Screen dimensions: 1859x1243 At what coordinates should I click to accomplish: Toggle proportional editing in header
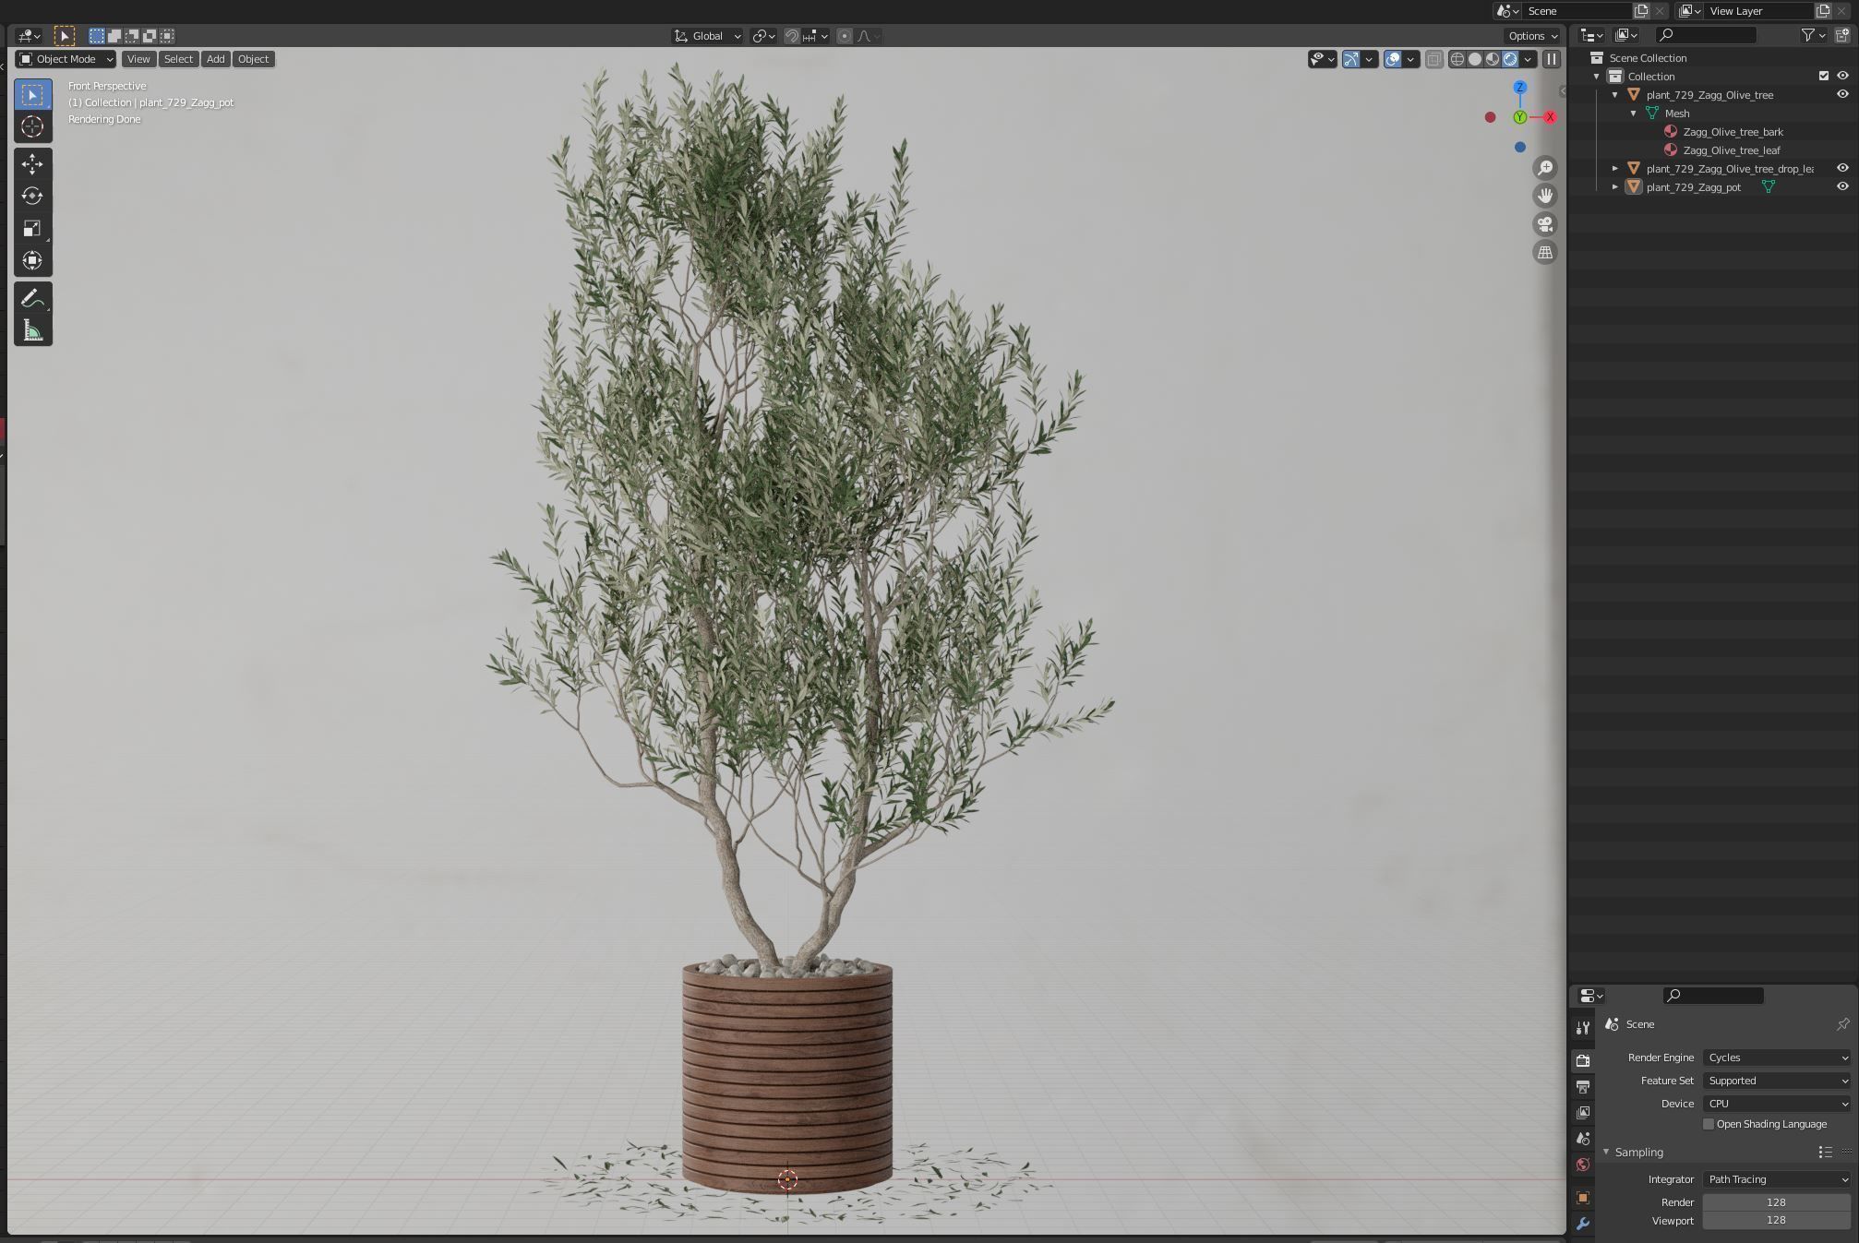[845, 36]
